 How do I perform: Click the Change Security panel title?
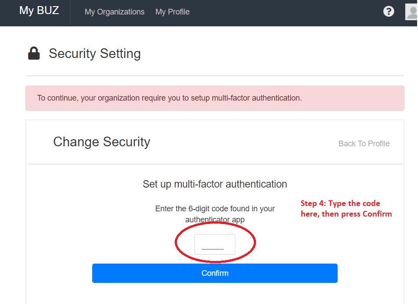pyautogui.click(x=101, y=142)
